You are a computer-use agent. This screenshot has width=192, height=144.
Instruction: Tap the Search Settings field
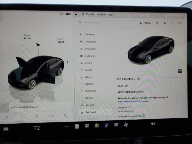pos(92,22)
